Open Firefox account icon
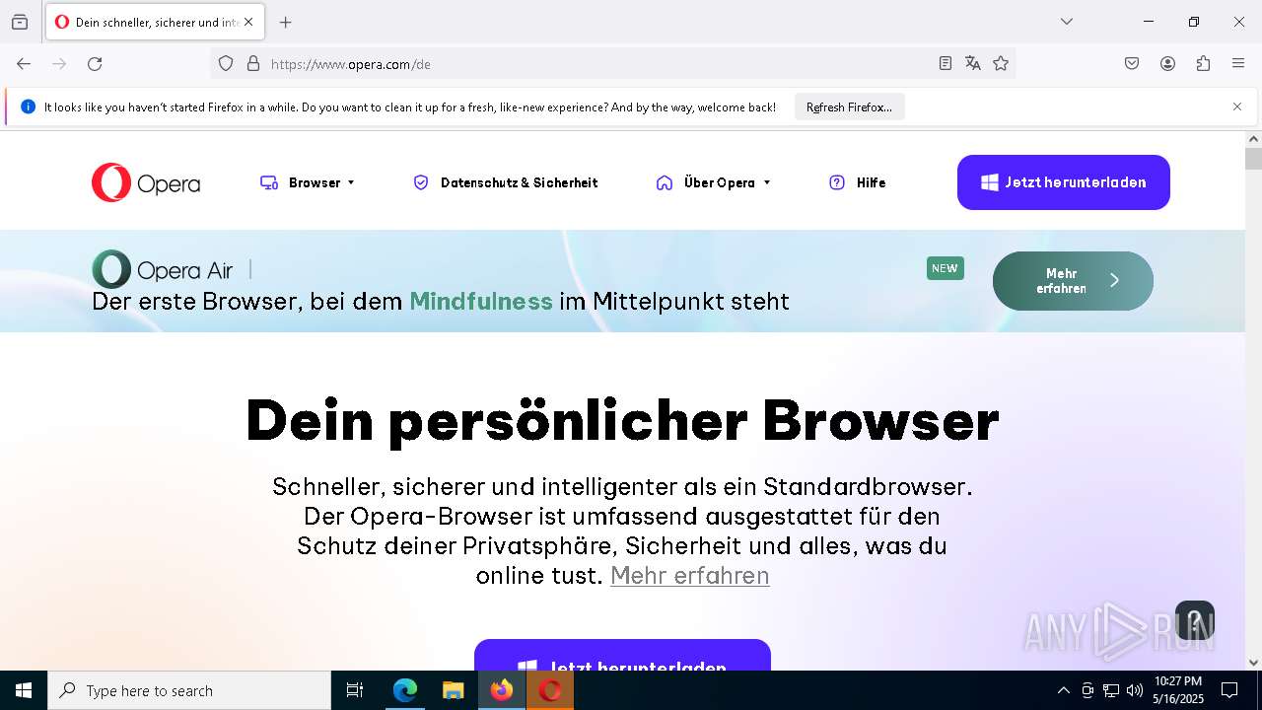Image resolution: width=1262 pixels, height=710 pixels. click(x=1167, y=63)
